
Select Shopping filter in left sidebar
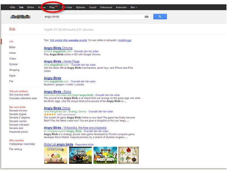[14, 70]
